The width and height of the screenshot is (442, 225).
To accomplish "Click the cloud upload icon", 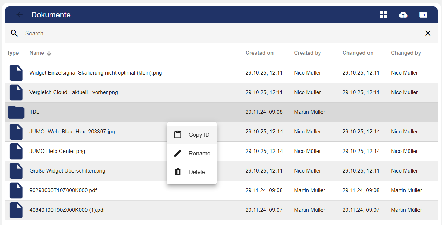I will 403,15.
